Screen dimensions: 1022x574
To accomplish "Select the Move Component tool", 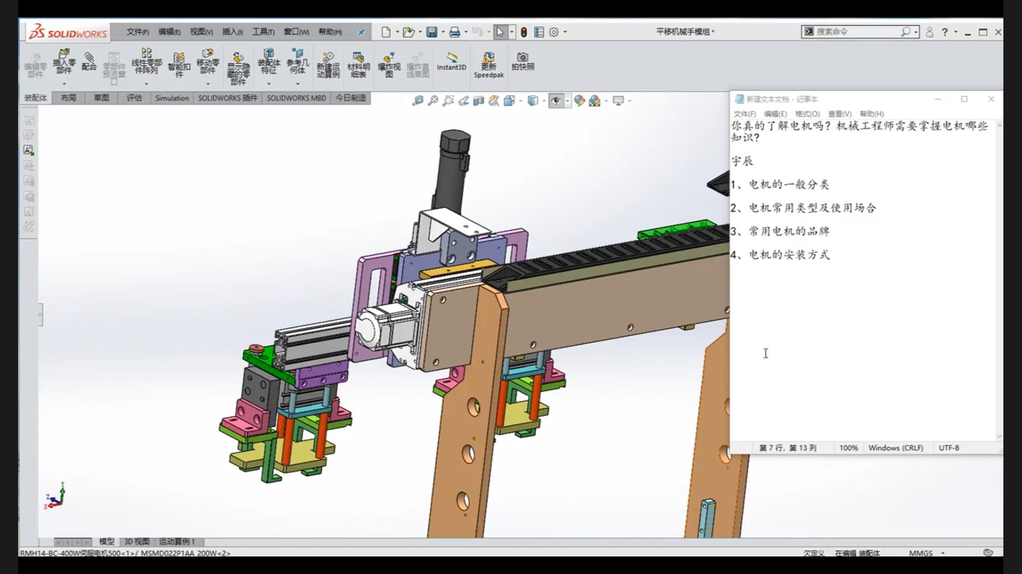I will (208, 62).
